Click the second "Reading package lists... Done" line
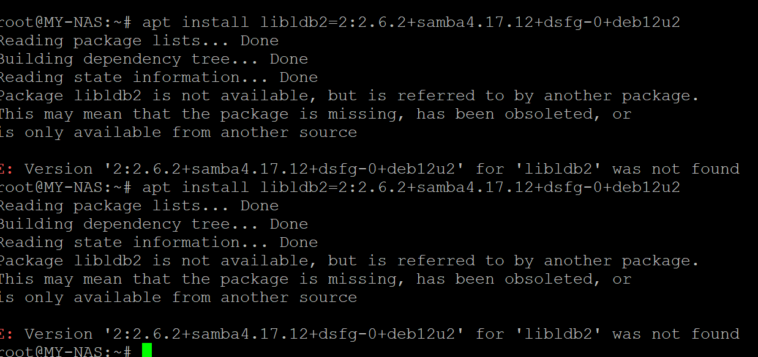The height and width of the screenshot is (357, 758). [139, 206]
